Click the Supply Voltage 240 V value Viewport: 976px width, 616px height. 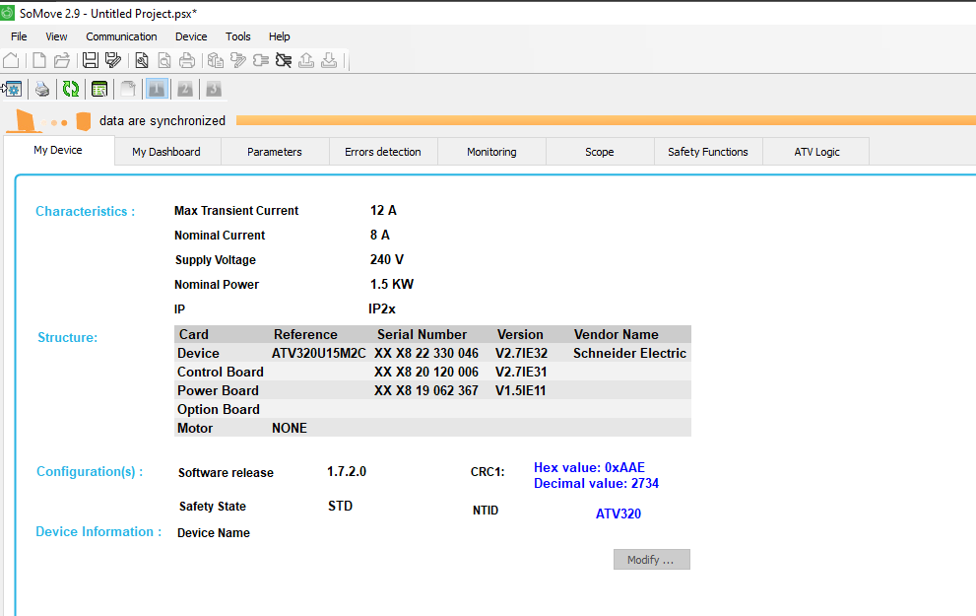[x=386, y=259]
